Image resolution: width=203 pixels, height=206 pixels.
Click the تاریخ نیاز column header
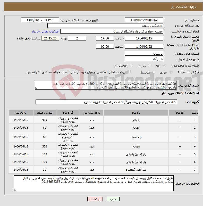(21, 113)
